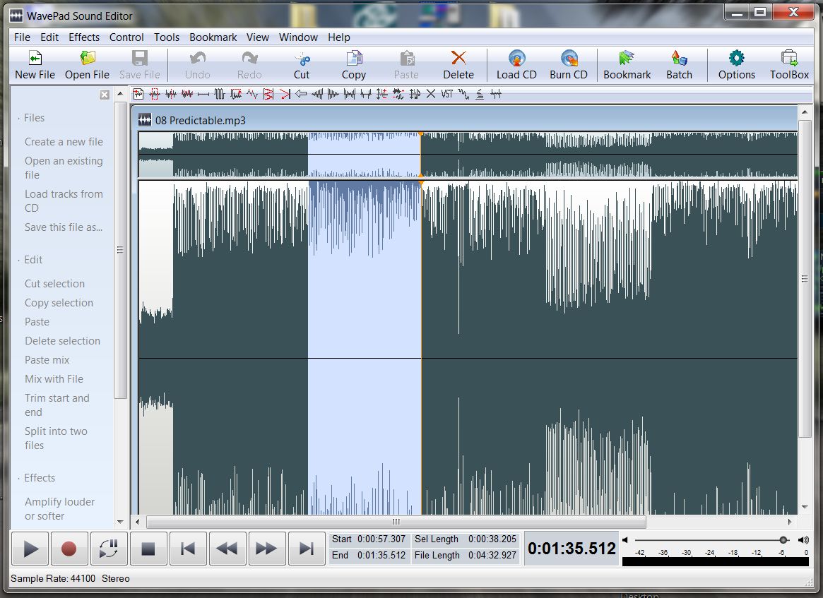The image size is (823, 598).
Task: Jump to start with Go-to-start button
Action: coord(188,549)
